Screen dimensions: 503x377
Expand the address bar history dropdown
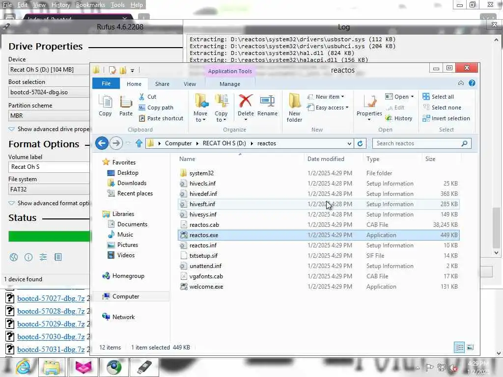pyautogui.click(x=349, y=143)
